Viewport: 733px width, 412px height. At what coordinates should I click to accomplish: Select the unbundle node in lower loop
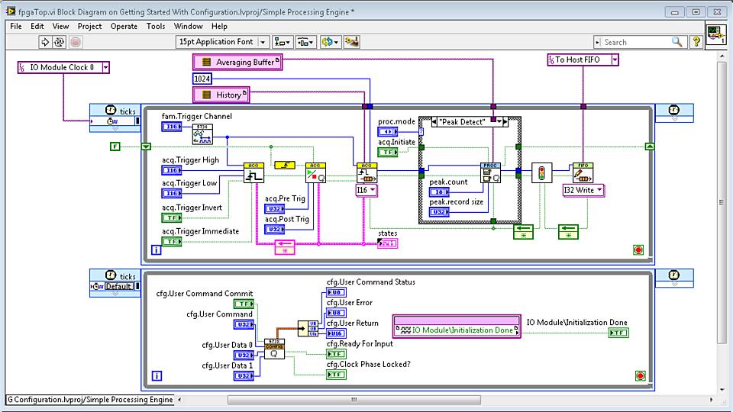click(308, 328)
